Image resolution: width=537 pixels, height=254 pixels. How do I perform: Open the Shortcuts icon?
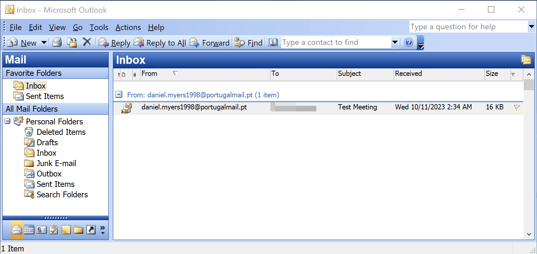(x=91, y=230)
